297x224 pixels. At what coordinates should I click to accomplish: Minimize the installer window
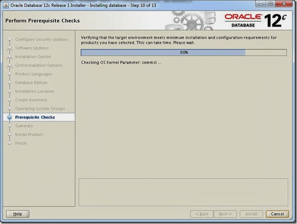[261, 4]
